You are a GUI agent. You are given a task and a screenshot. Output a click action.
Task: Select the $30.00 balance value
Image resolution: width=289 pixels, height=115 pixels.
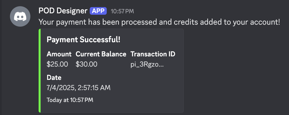(87, 64)
